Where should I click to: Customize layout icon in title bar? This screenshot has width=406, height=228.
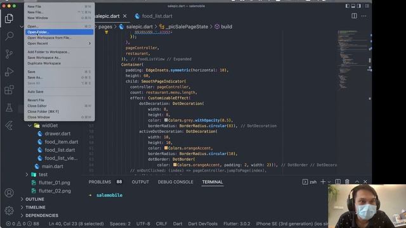click(367, 6)
